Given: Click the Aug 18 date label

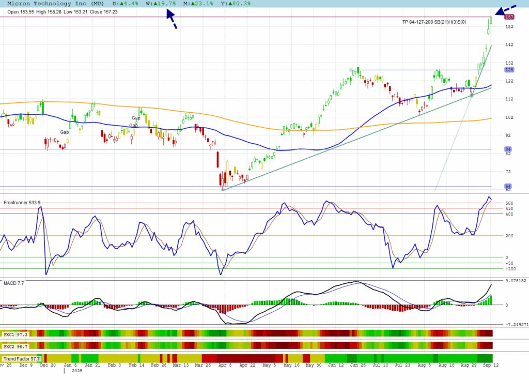Looking at the screenshot, I should coord(446,365).
